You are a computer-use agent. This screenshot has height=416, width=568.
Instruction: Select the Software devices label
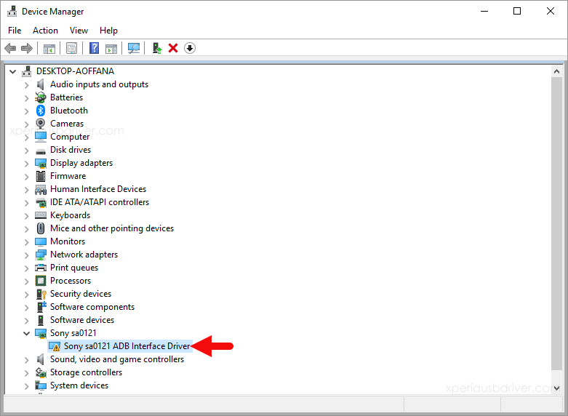tap(82, 320)
